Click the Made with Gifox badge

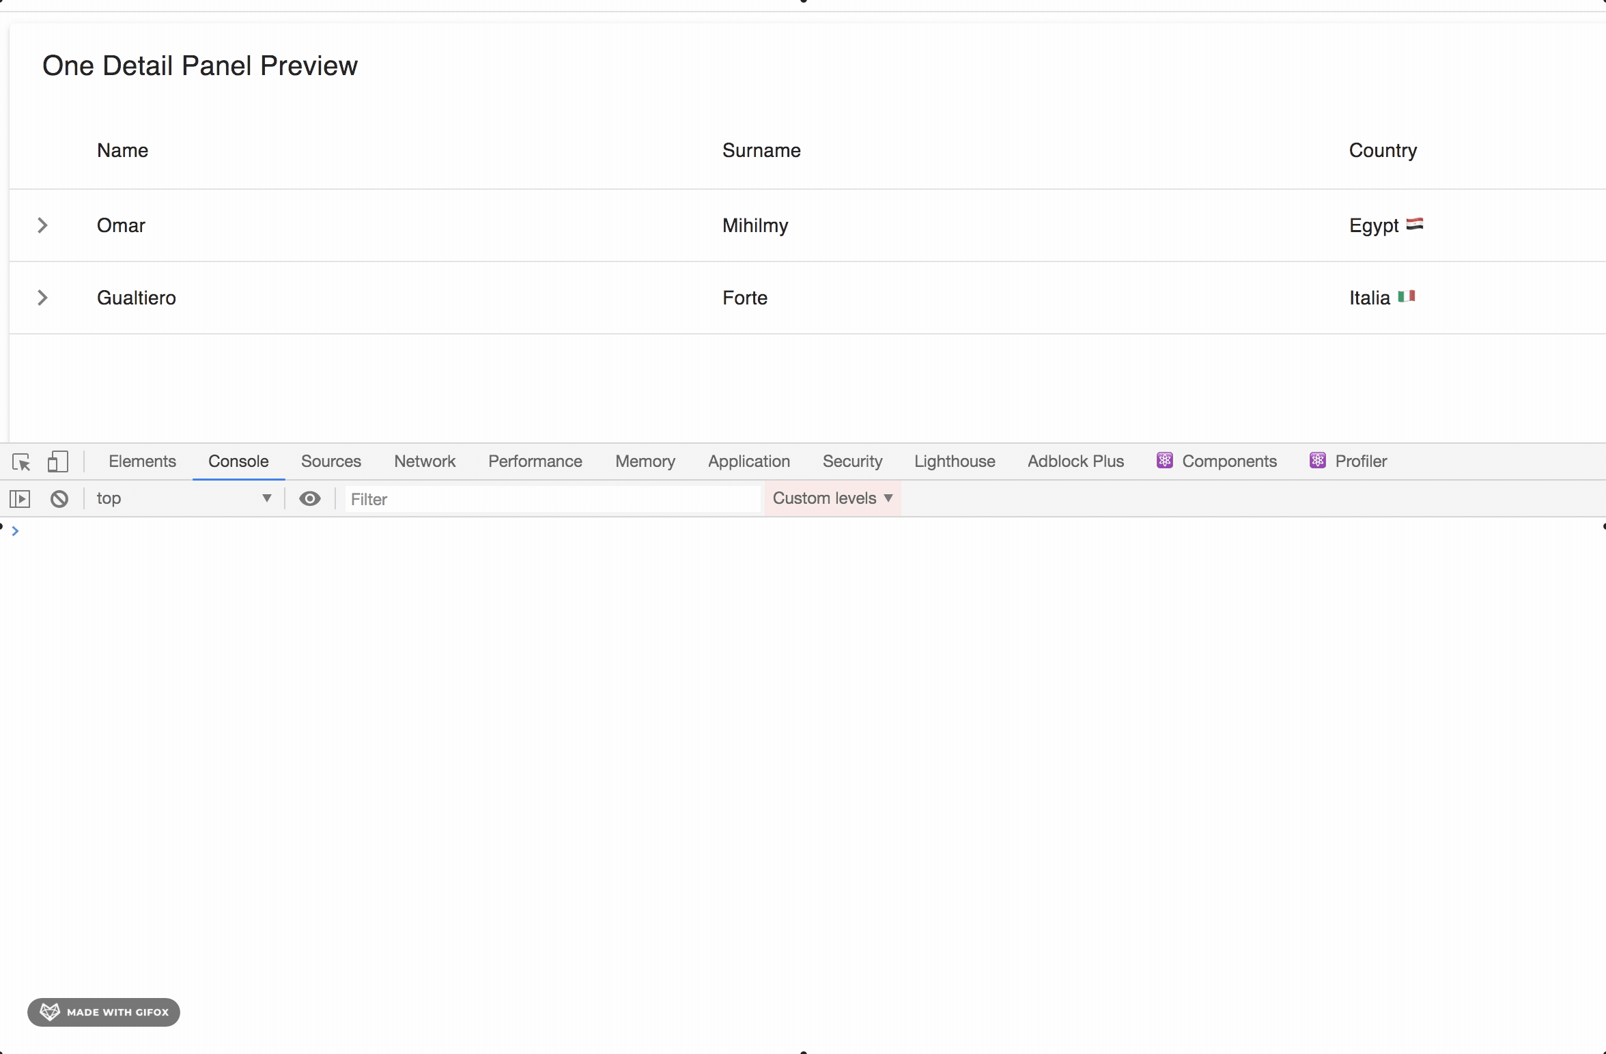coord(103,1012)
